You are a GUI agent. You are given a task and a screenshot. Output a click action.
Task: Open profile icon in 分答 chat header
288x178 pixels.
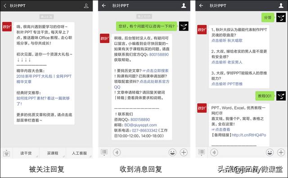[x=281, y=6]
